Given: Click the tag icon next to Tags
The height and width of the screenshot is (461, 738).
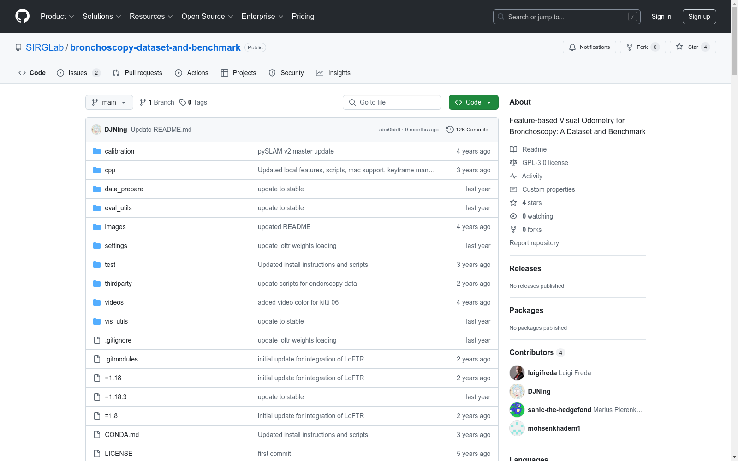Looking at the screenshot, I should tap(183, 102).
